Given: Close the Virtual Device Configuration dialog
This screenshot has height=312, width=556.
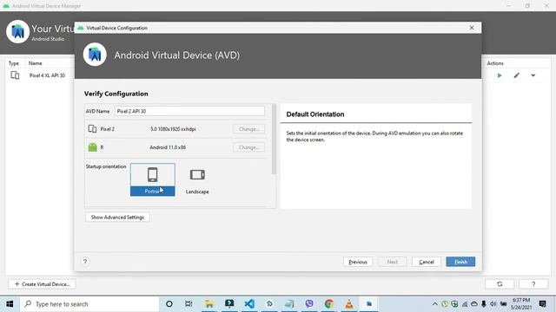Looking at the screenshot, I should tap(472, 28).
